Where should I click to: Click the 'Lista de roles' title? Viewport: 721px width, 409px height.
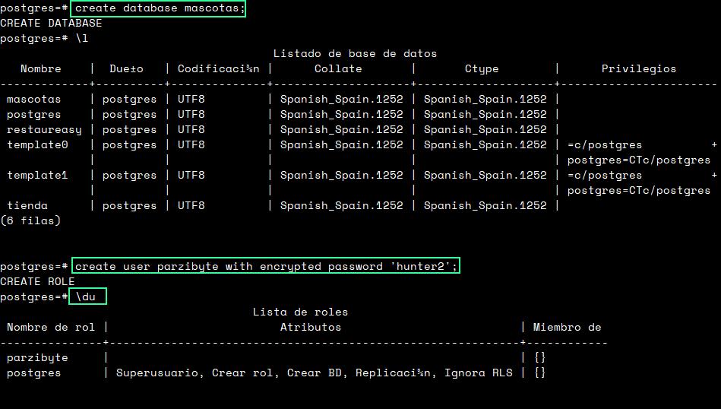click(300, 312)
